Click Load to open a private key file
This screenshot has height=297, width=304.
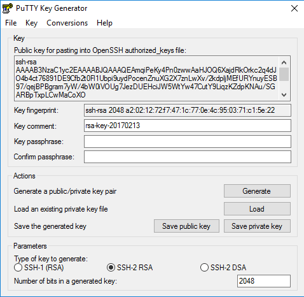pos(257,209)
